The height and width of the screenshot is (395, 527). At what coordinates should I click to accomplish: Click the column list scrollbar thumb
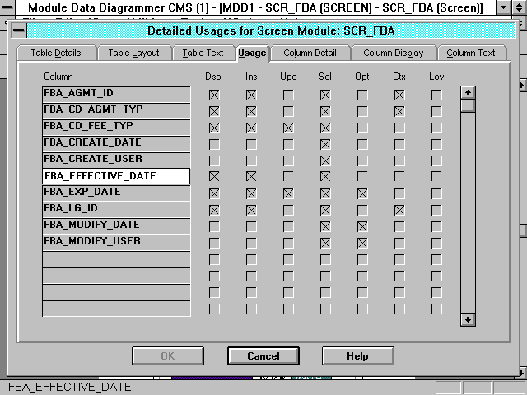[468, 105]
